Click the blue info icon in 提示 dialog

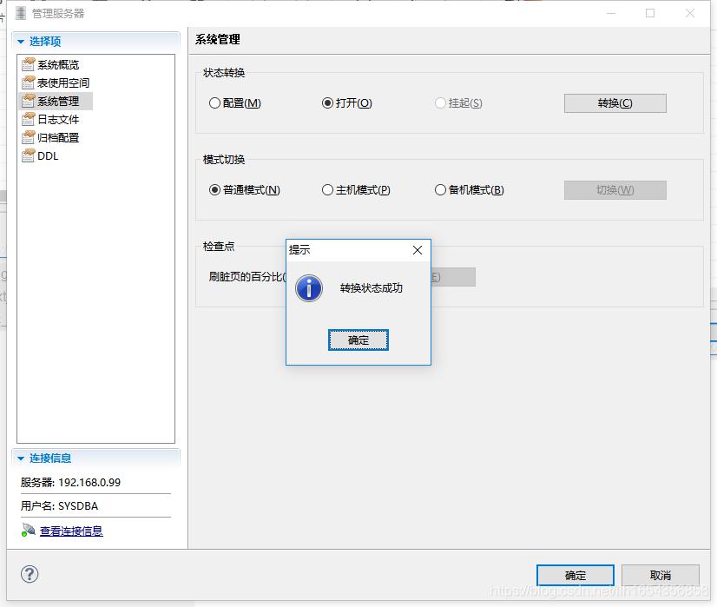point(309,288)
